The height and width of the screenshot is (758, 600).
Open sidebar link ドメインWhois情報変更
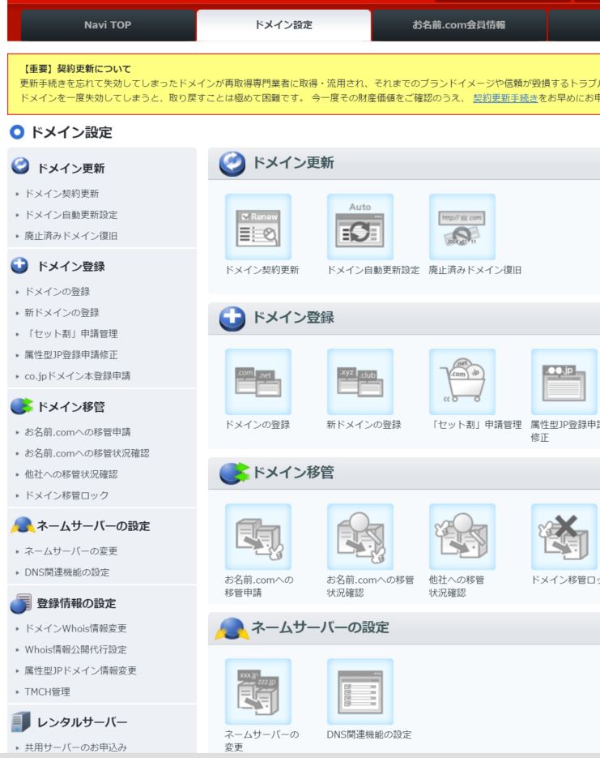(x=76, y=628)
